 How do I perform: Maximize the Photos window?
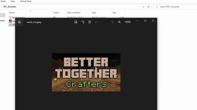tap(145, 21)
